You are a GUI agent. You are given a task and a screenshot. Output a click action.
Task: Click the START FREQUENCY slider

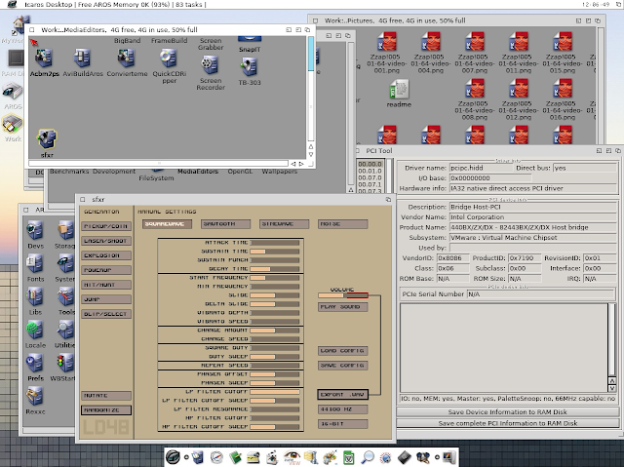click(x=275, y=278)
